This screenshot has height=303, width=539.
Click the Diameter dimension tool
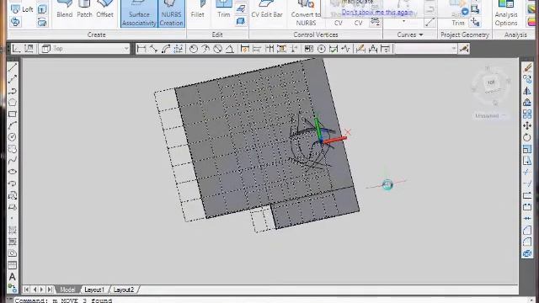coord(217,49)
